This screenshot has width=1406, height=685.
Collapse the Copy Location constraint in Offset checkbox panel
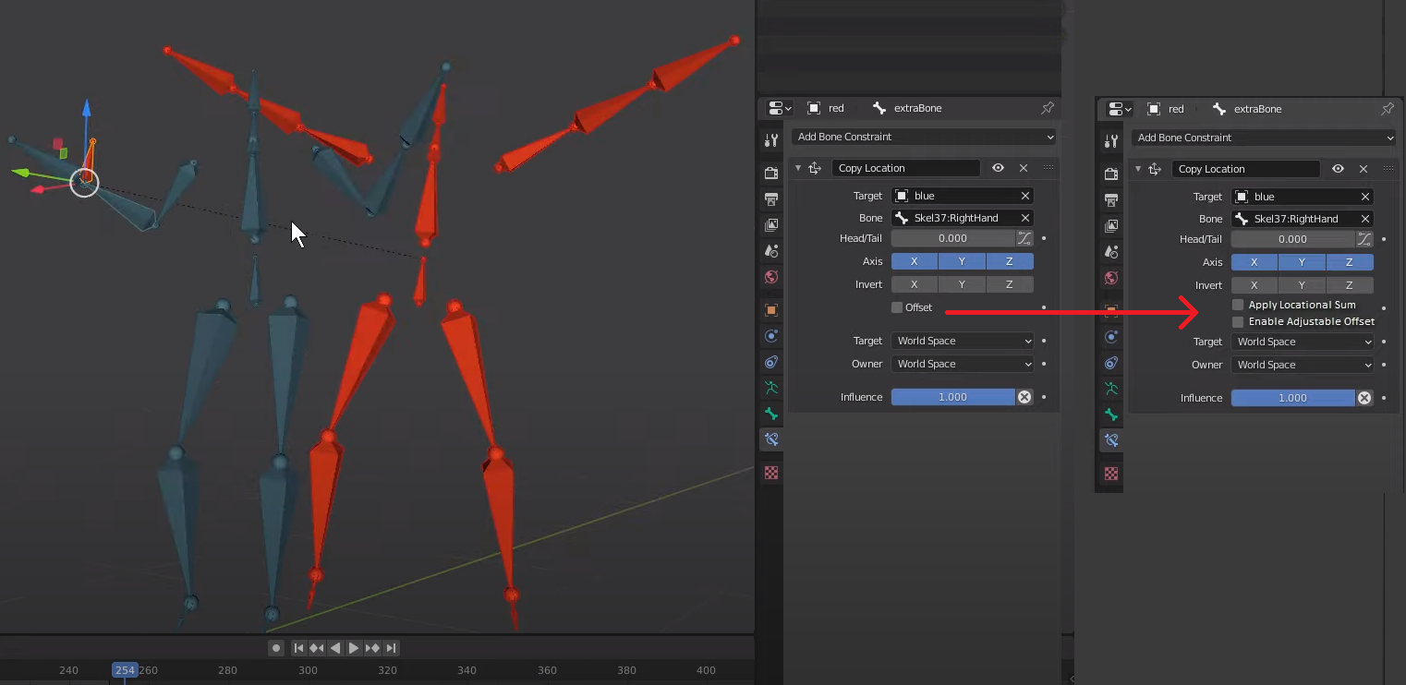798,168
